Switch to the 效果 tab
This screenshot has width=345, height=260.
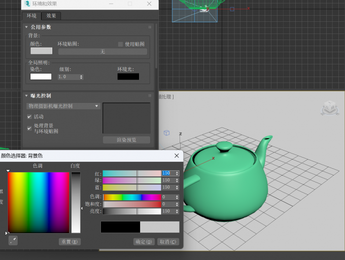(x=51, y=16)
